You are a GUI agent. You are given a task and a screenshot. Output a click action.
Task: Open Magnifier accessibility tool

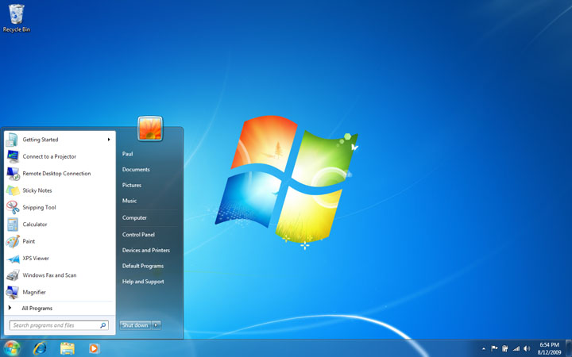(x=33, y=292)
